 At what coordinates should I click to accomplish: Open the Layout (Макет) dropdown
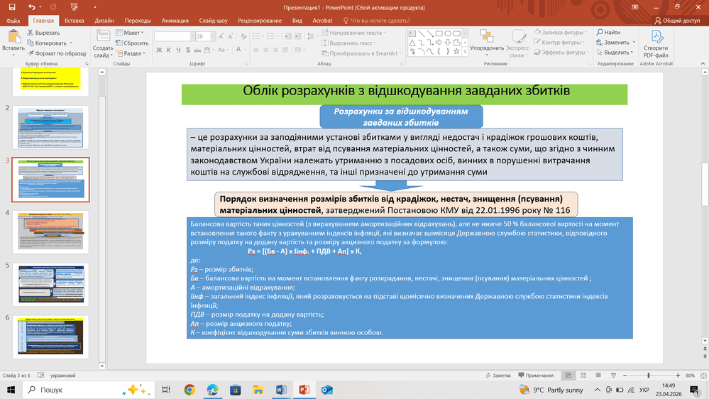131,33
